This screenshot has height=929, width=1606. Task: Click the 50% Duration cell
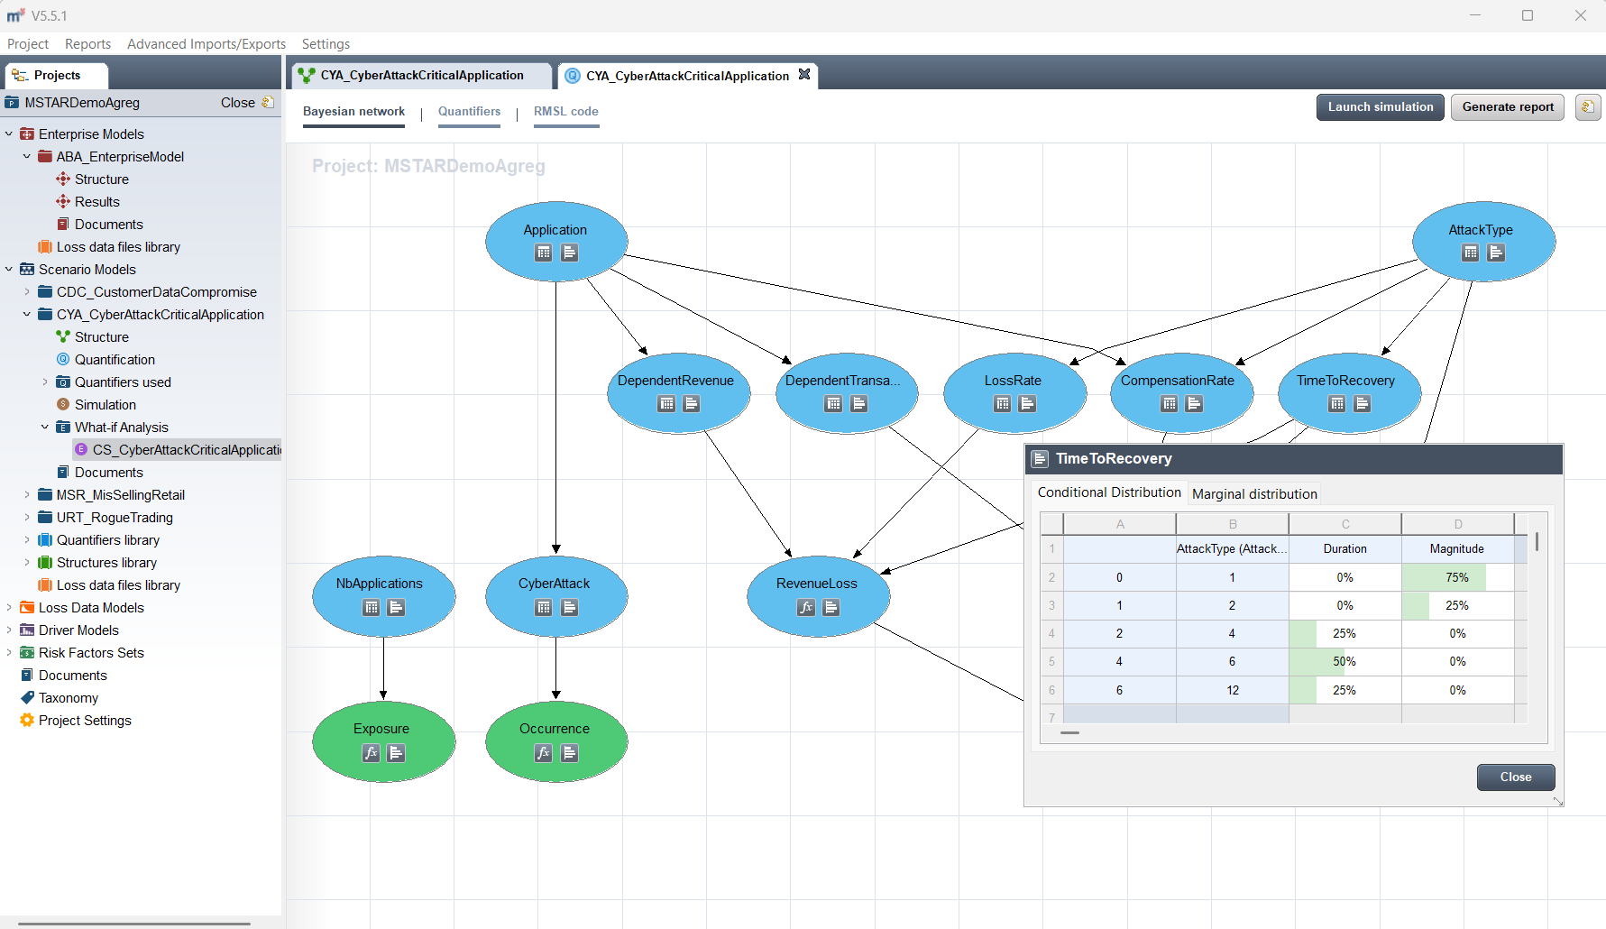(1344, 661)
